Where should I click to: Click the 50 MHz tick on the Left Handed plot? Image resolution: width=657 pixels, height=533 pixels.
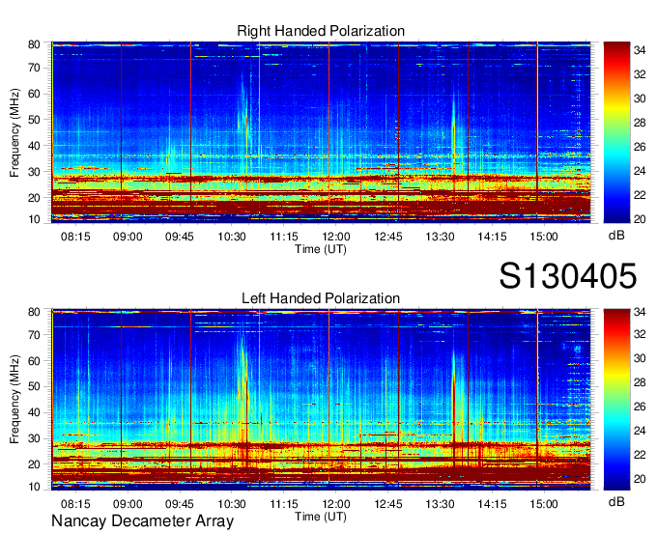[34, 386]
